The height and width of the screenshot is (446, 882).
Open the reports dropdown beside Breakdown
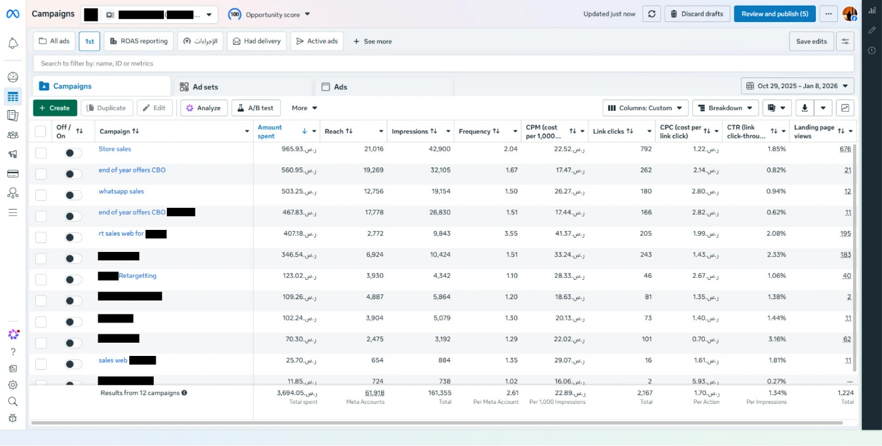(x=777, y=108)
